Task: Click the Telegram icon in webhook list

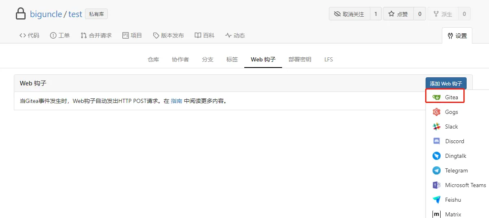Action: pos(437,170)
